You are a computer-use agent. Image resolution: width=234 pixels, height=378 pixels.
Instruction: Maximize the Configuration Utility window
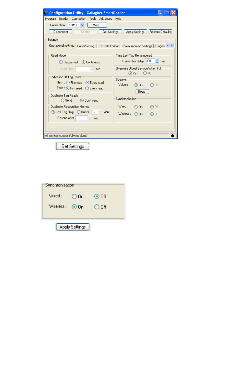[167, 13]
